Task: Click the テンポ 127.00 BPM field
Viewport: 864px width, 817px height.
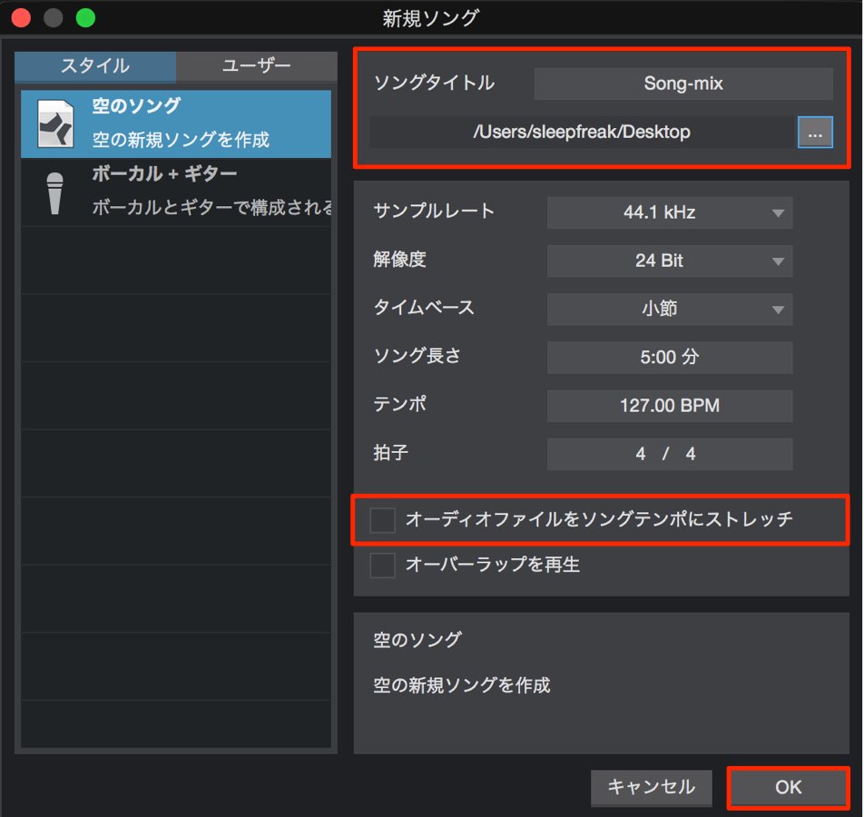Action: (670, 406)
